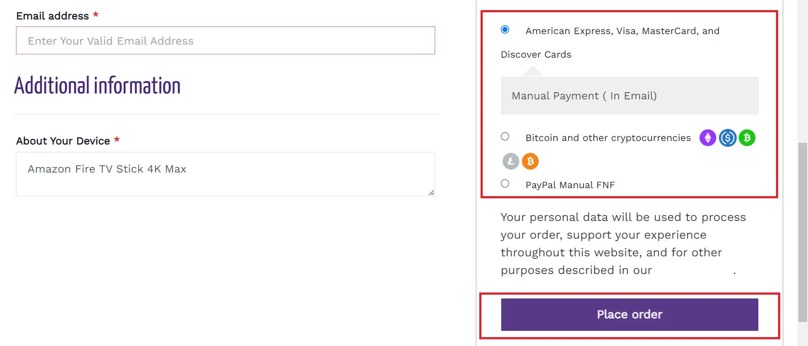
Task: Click the page vertical scrollbar thumb
Action: click(x=803, y=232)
